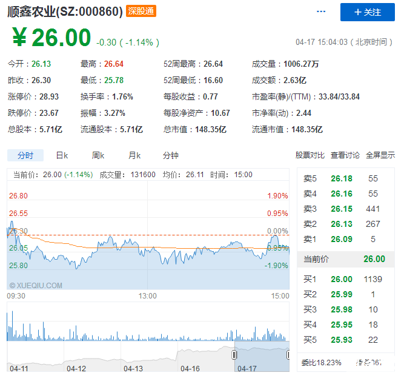Image resolution: width=404 pixels, height=381 pixels.
Task: Click 流通市值 value 148.35亿
Action: coord(307,129)
